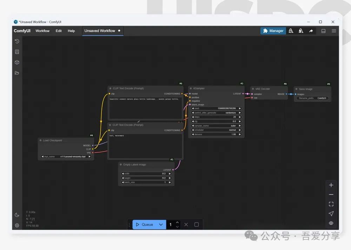Increase batch_size right arrow

(x=170, y=182)
